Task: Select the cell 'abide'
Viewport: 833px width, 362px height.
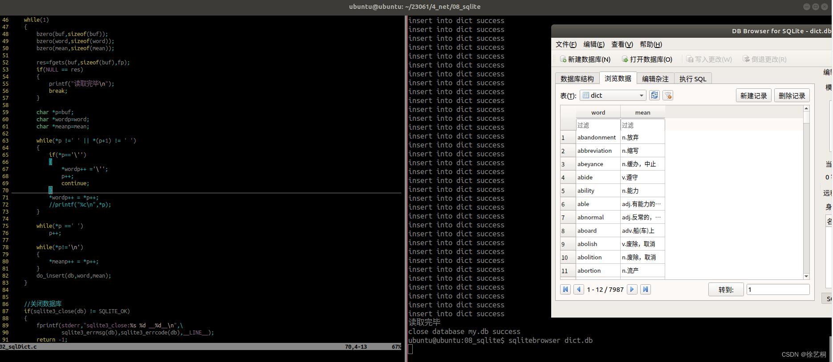Action: coord(598,178)
